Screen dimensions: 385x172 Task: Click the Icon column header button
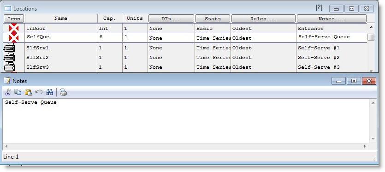click(14, 18)
